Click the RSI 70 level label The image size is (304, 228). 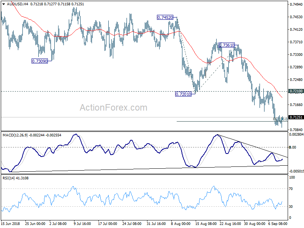(291, 188)
